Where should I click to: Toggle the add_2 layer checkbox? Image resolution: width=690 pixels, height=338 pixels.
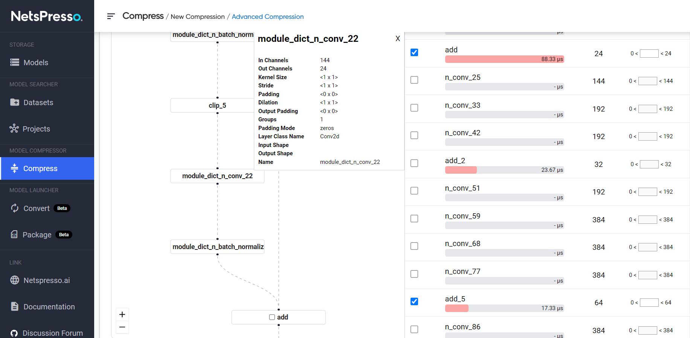coord(414,163)
